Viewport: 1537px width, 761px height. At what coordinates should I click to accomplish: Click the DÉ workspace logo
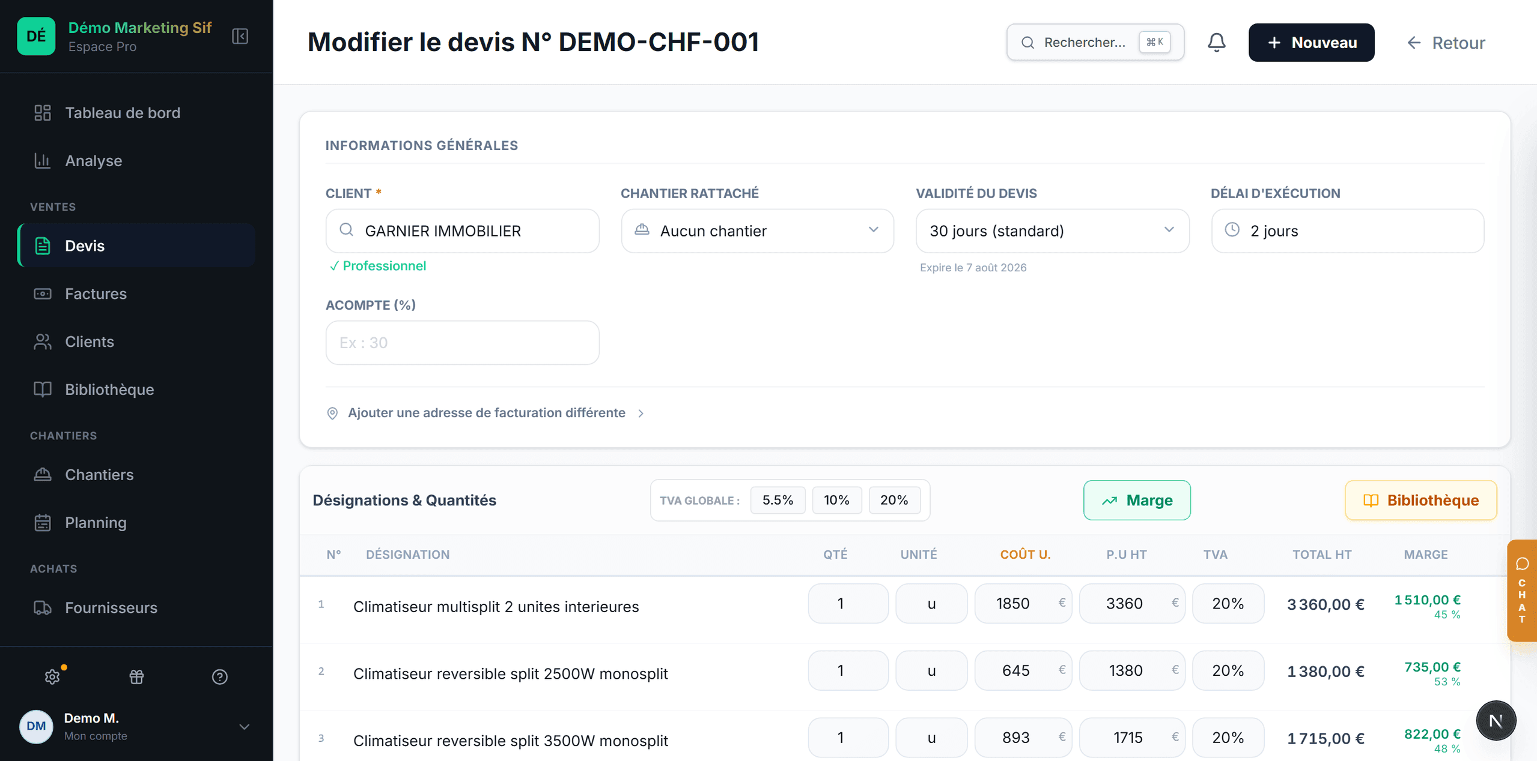(36, 37)
